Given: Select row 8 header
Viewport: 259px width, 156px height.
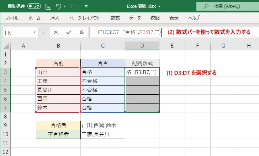Looking at the screenshot, I should tap(5, 117).
